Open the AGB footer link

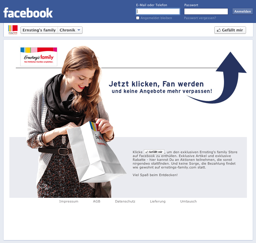(97, 201)
